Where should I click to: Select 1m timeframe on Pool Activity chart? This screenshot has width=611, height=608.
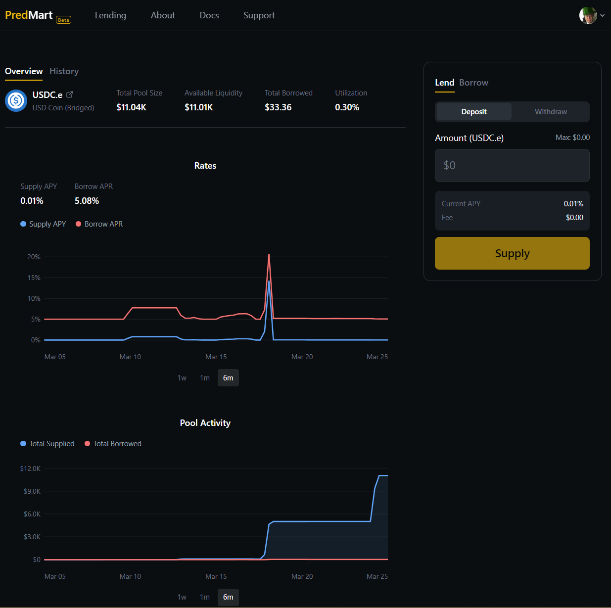point(204,597)
